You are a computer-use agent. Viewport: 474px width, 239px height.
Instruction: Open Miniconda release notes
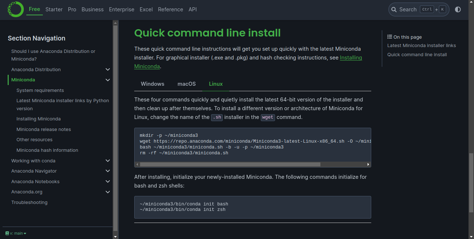point(44,129)
